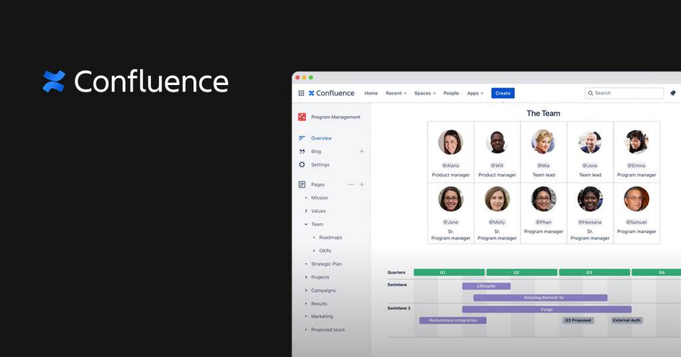Click the Lifecycle roadmap bar

486,286
